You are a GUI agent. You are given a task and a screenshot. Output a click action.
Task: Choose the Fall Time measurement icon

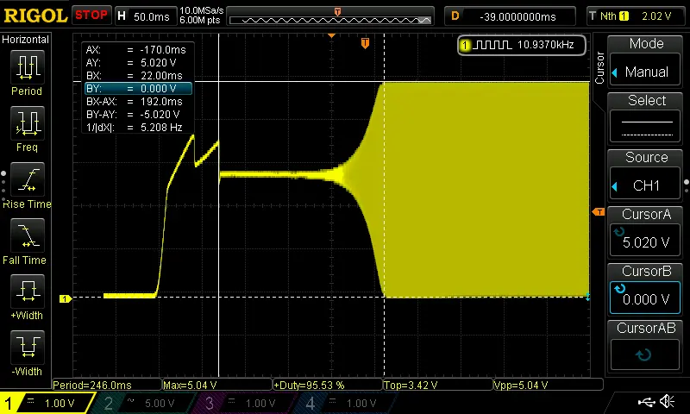[x=27, y=237]
